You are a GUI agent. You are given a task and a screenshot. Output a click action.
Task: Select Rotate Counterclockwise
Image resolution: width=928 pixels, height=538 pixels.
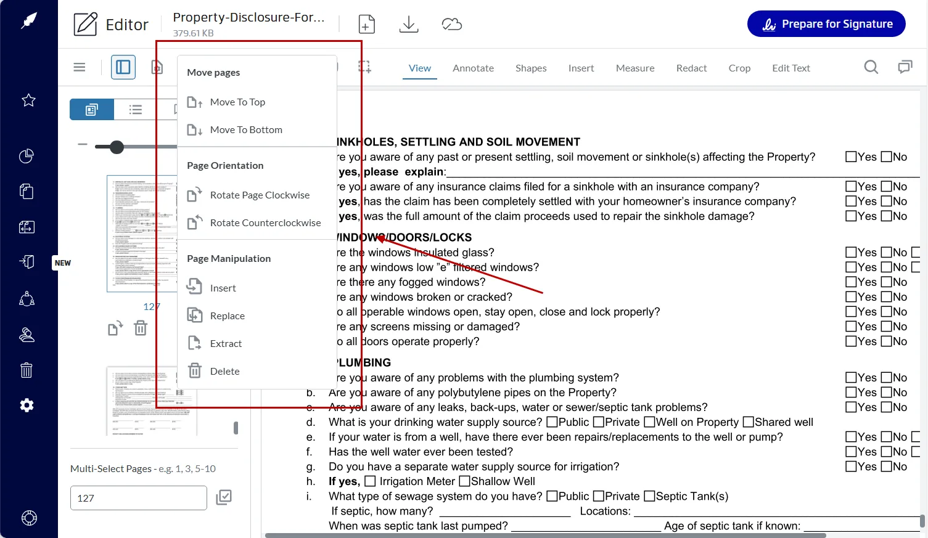[265, 223]
